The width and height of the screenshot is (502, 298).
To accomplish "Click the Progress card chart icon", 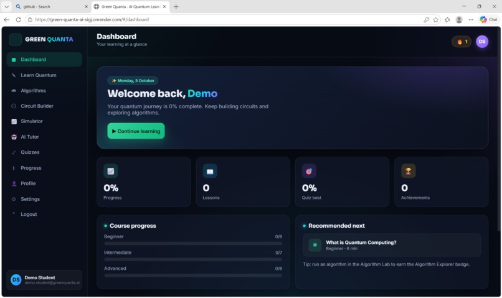I will click(x=111, y=171).
